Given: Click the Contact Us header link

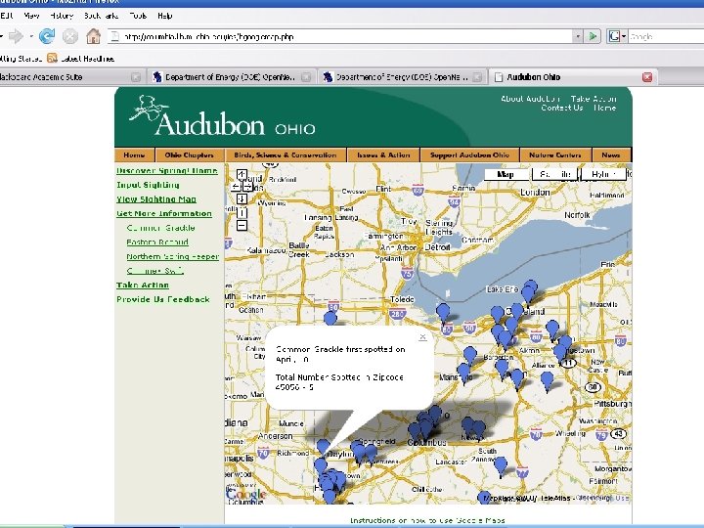Looking at the screenshot, I should coord(561,108).
